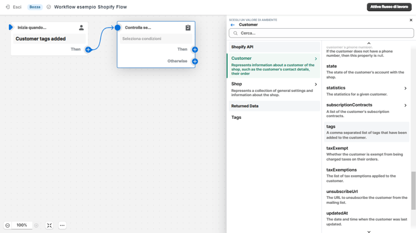Click the Esci label to exit
416x233 pixels.
17,7
